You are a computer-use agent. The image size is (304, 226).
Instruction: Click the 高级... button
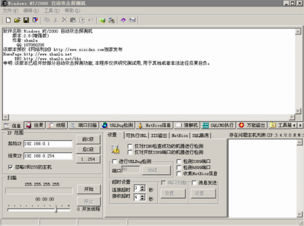[156, 170]
